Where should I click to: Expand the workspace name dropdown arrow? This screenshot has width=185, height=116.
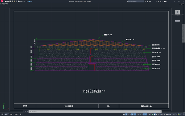tap(172, 114)
